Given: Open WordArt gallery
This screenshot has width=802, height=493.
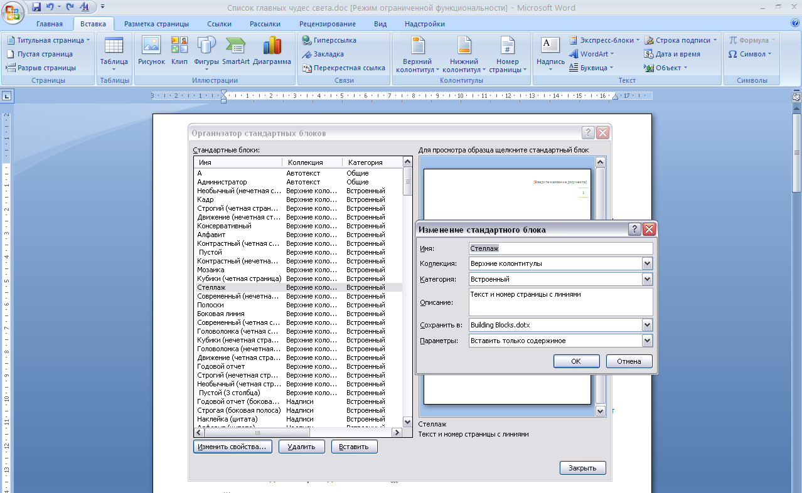Looking at the screenshot, I should pyautogui.click(x=592, y=54).
